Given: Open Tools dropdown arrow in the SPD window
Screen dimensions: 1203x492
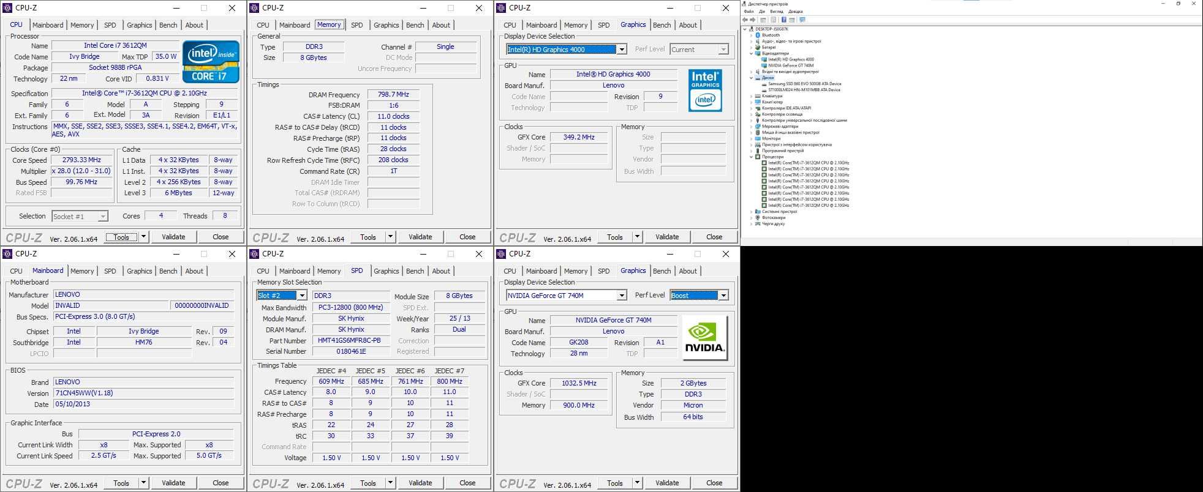Looking at the screenshot, I should click(390, 483).
